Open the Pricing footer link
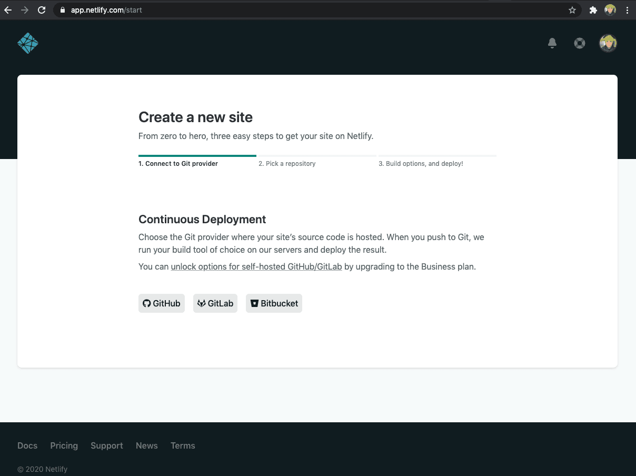 (x=64, y=445)
